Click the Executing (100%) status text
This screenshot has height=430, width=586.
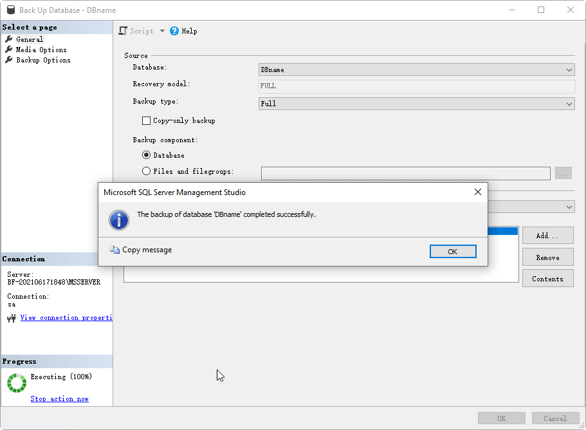pos(61,377)
